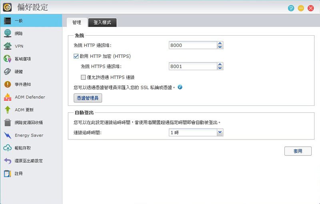Increase the 系統 HTTPS 通訊埠 value
The image size is (320, 204).
[x=220, y=65]
